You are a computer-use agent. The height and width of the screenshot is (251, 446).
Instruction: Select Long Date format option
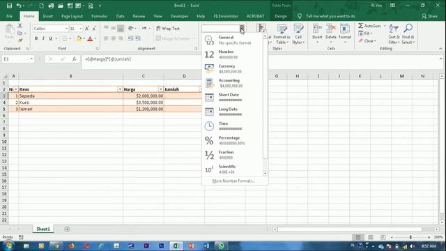(x=232, y=112)
